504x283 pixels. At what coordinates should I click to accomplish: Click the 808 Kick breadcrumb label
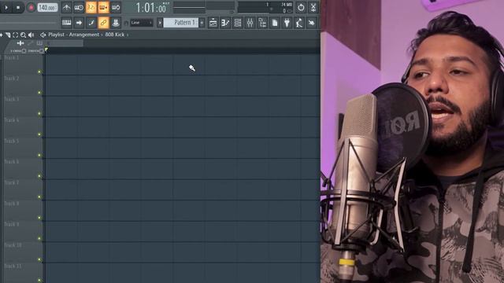pos(115,35)
